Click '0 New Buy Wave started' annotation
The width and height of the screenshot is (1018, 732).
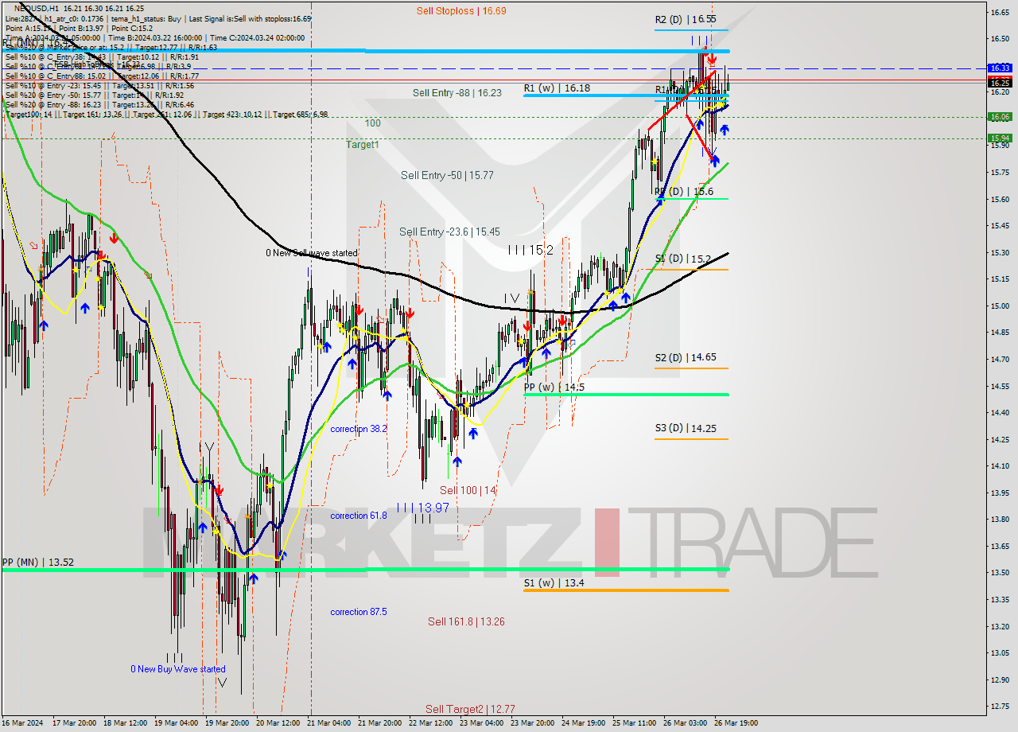178,669
